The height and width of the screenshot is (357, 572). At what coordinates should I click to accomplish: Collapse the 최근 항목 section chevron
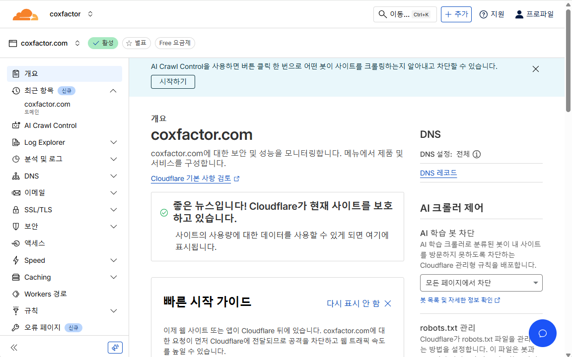coord(113,91)
